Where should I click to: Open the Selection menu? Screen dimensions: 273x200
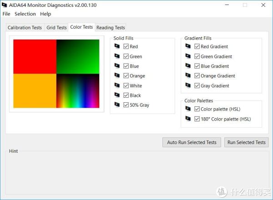25,14
